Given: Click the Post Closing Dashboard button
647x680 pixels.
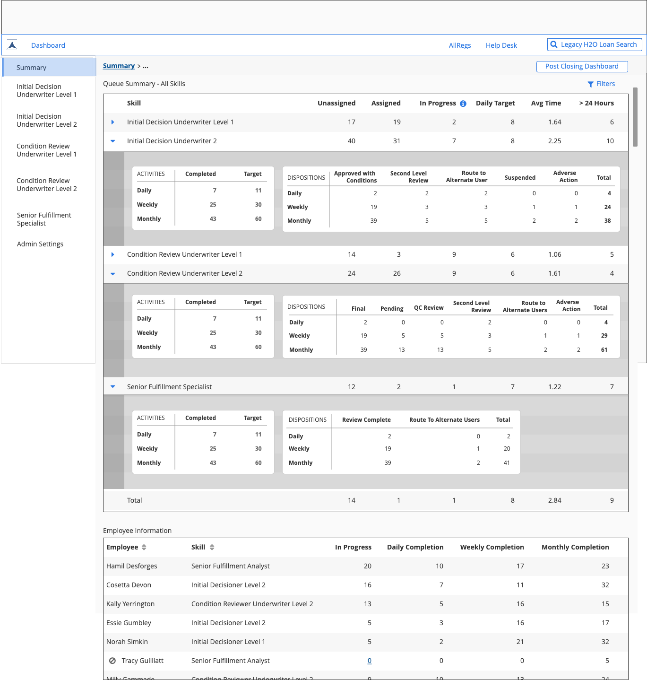Looking at the screenshot, I should (582, 67).
